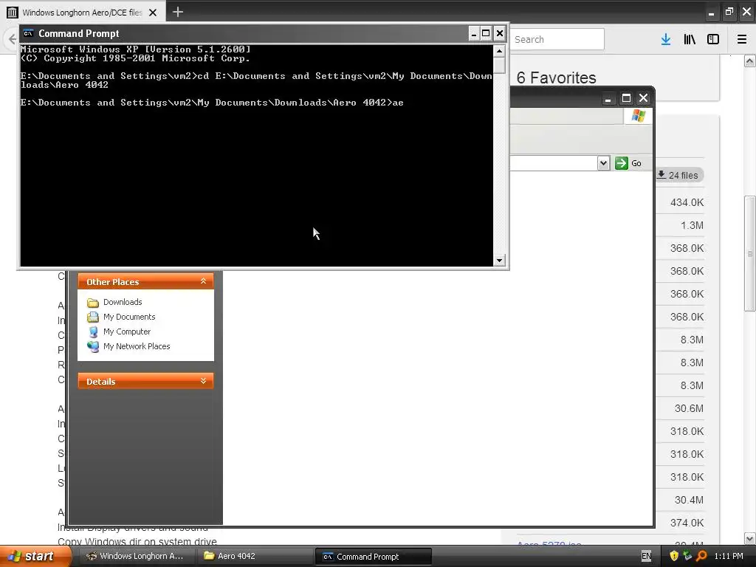Click Command Prompt scrollbar up arrow
Viewport: 756px width, 567px height.
point(500,51)
